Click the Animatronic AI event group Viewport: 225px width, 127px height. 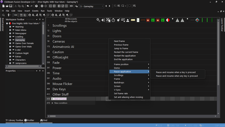click(x=63, y=47)
